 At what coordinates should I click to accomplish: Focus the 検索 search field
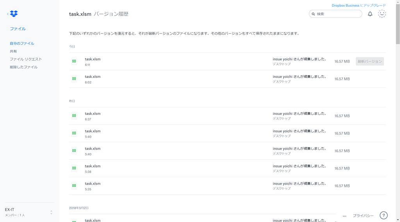click(338, 14)
